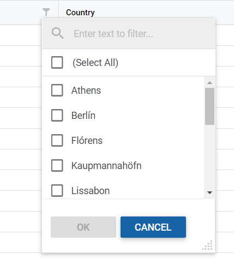Click the resize grip handle of popup

click(207, 245)
